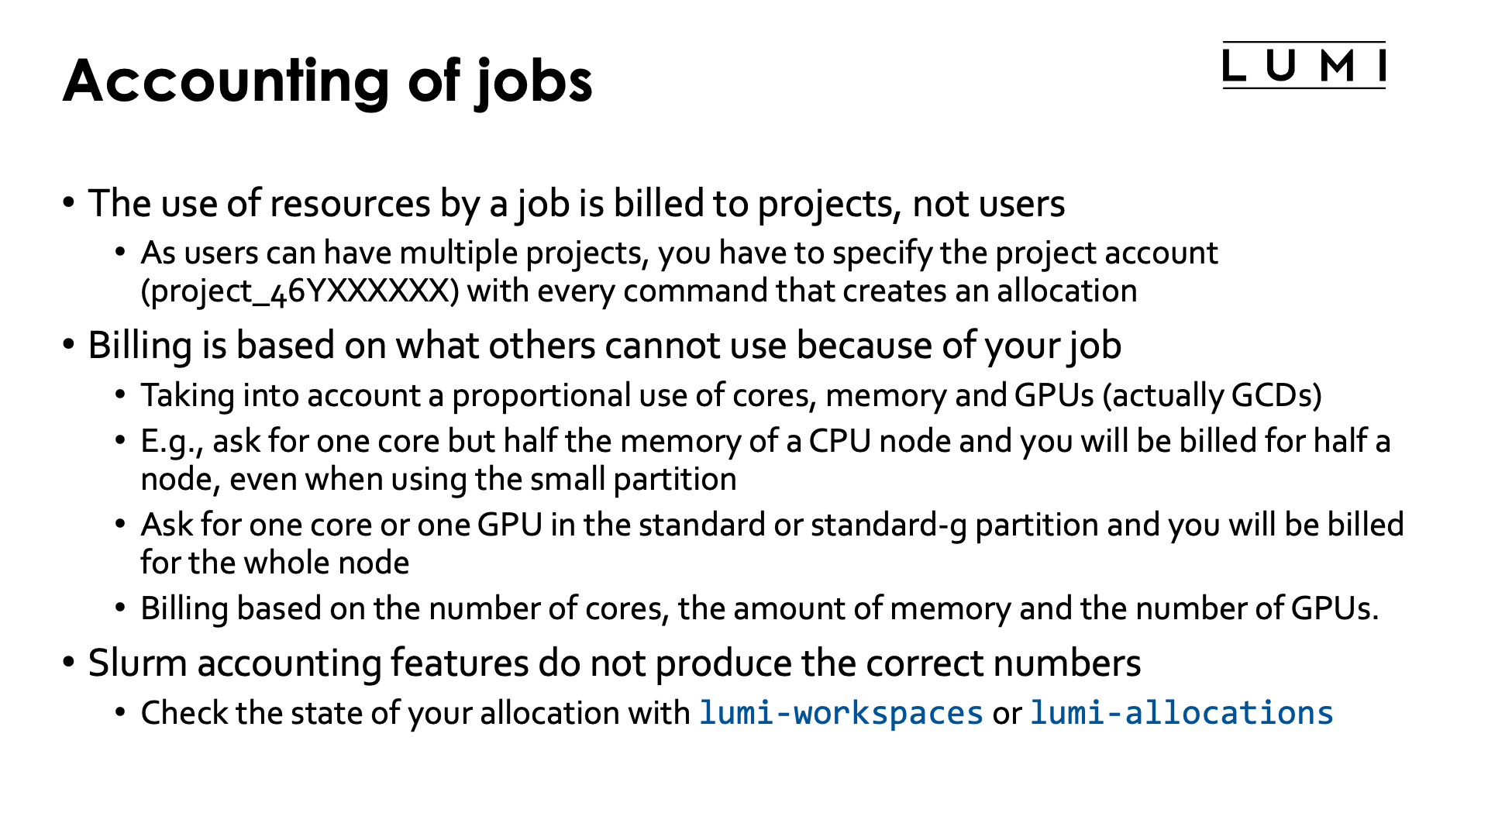Click the 'As users can have multiple projects' line
1488x837 pixels.
click(678, 253)
